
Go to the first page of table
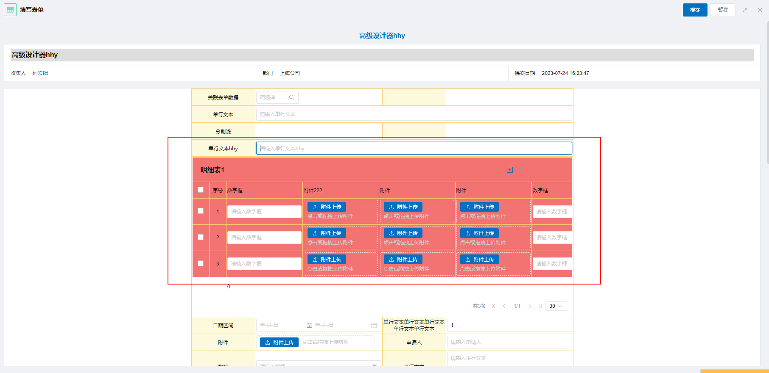click(493, 306)
